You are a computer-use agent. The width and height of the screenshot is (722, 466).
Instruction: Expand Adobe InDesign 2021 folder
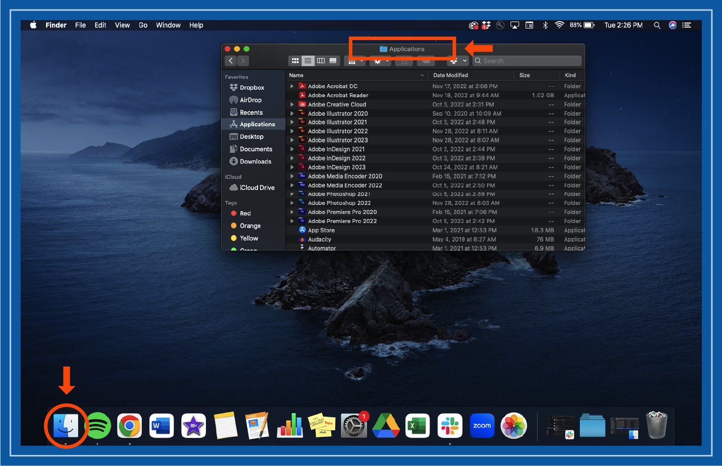[292, 149]
